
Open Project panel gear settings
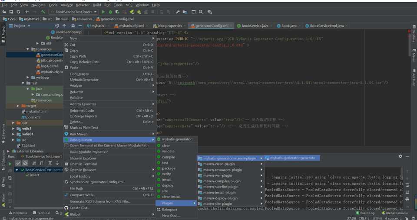[x=73, y=26]
